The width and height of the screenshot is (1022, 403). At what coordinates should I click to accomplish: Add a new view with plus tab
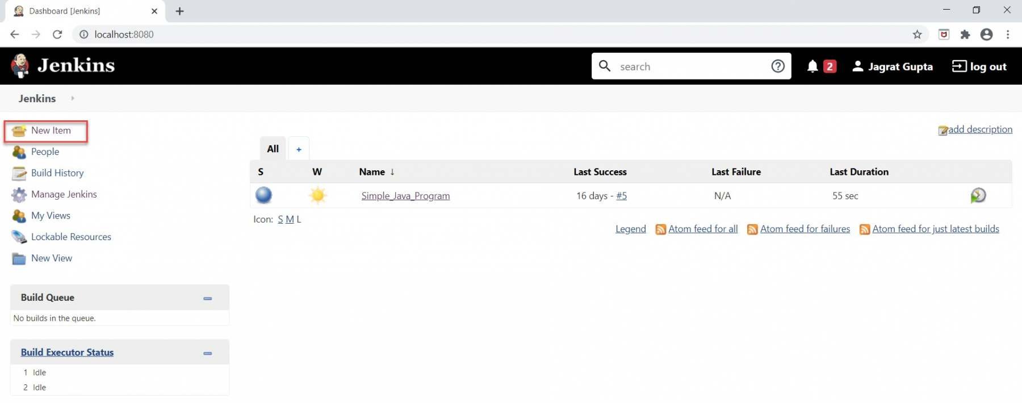299,149
